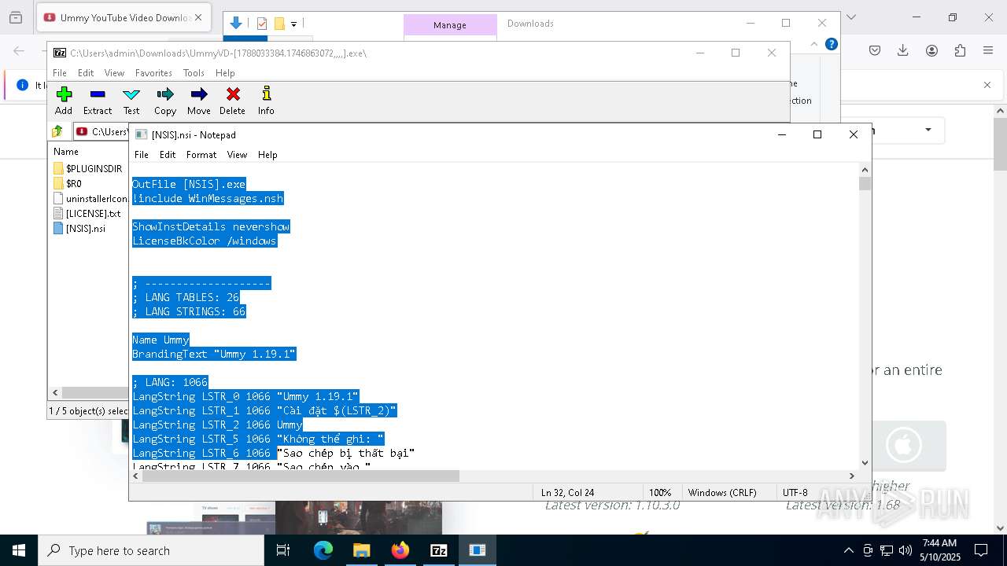Click the Copy tool in 7-Zip
The height and width of the screenshot is (566, 1007).
165,101
